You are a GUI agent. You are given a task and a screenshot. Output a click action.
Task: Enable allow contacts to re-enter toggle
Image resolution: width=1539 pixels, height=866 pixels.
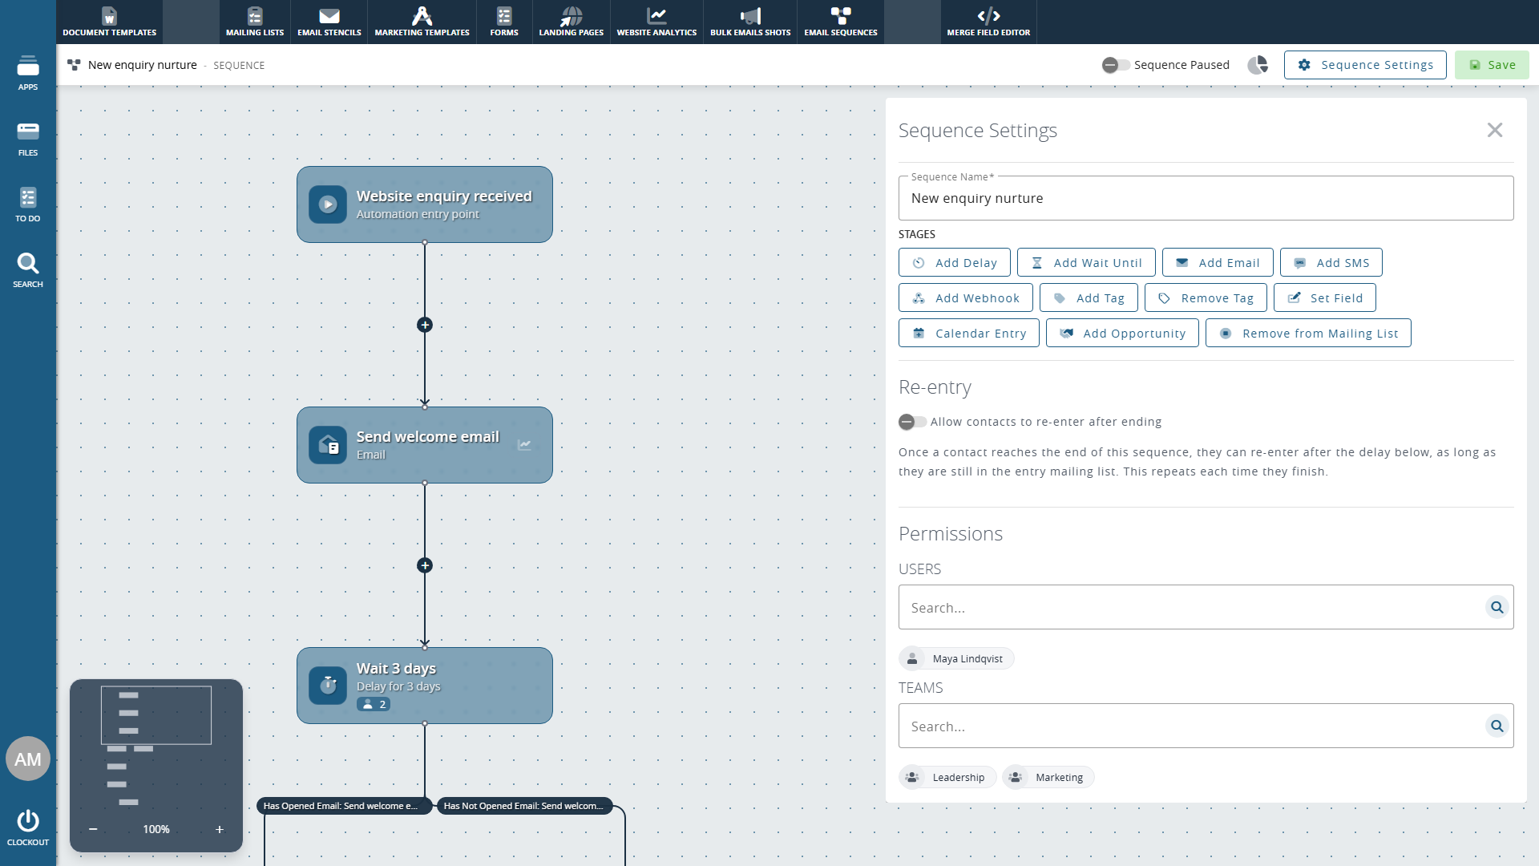click(912, 422)
